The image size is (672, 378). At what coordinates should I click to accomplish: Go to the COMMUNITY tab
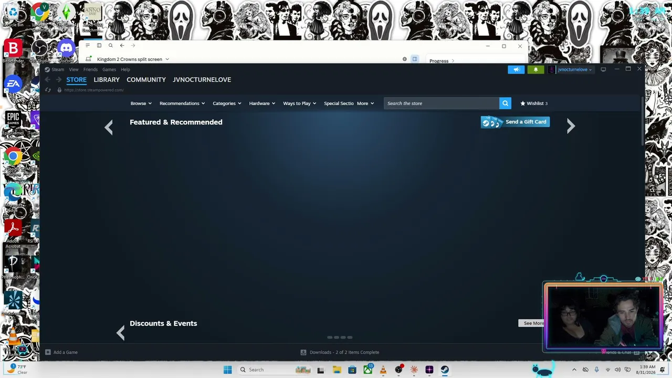pyautogui.click(x=146, y=80)
